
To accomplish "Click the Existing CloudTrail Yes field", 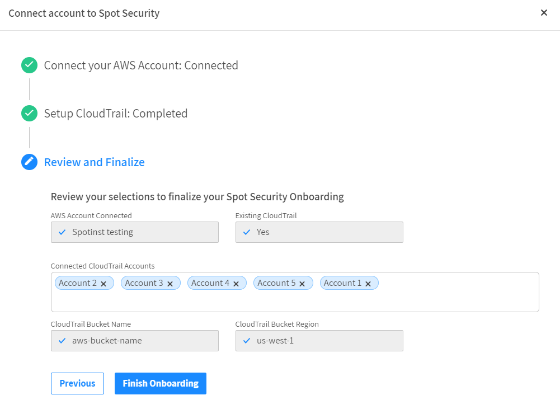I will tap(319, 232).
